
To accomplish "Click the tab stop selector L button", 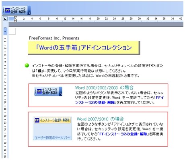I will (5, 19).
